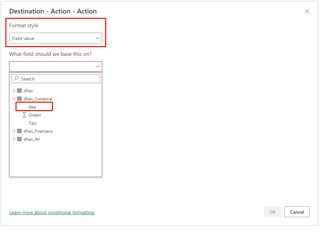Choose the Tipo field
The width and height of the screenshot is (323, 240).
32,123
